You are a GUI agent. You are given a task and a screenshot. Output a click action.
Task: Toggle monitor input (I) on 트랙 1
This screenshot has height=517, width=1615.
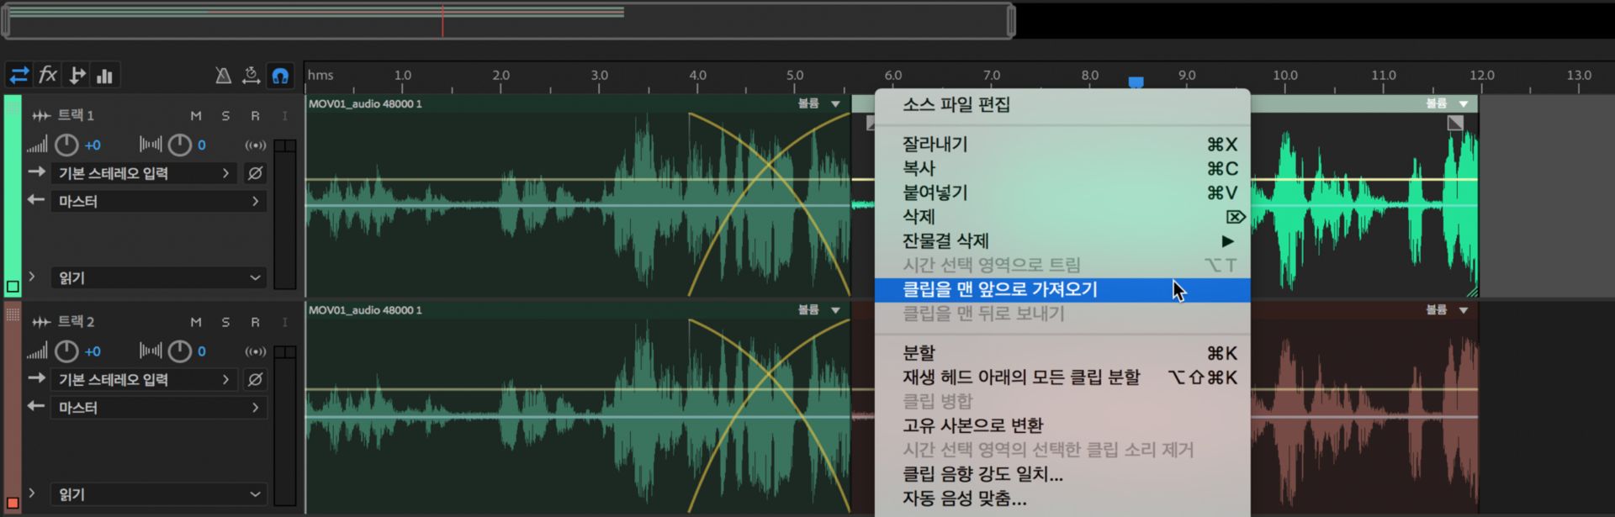coord(284,116)
